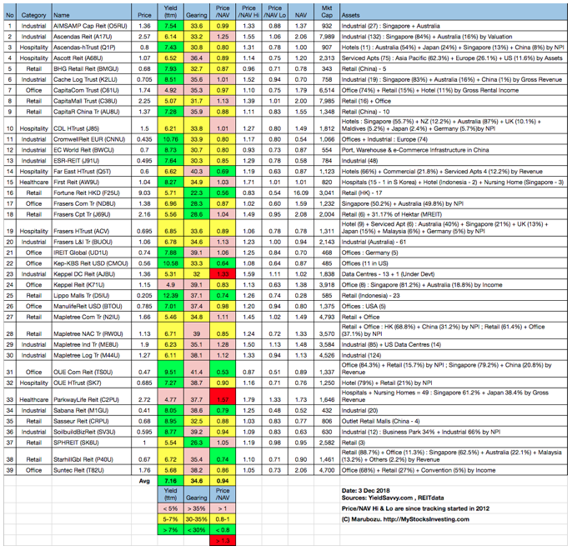This screenshot has width=572, height=551.
Task: Select Keppel Reit (K71U) name cell
Action: point(92,285)
